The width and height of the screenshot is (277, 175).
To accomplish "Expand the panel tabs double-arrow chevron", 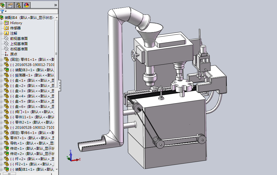I will (56, 5).
